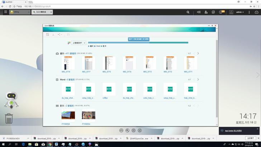Open event notifications info icon

click(x=222, y=12)
